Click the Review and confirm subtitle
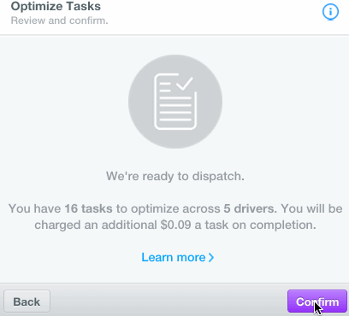This screenshot has height=316, width=349. point(60,20)
